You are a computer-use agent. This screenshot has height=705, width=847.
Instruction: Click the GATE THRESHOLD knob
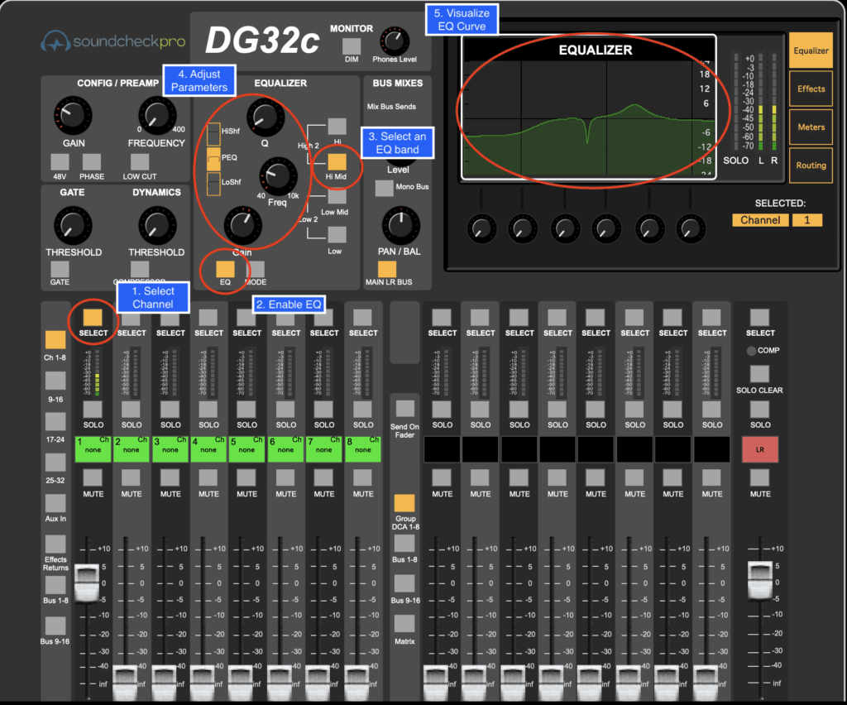(73, 225)
